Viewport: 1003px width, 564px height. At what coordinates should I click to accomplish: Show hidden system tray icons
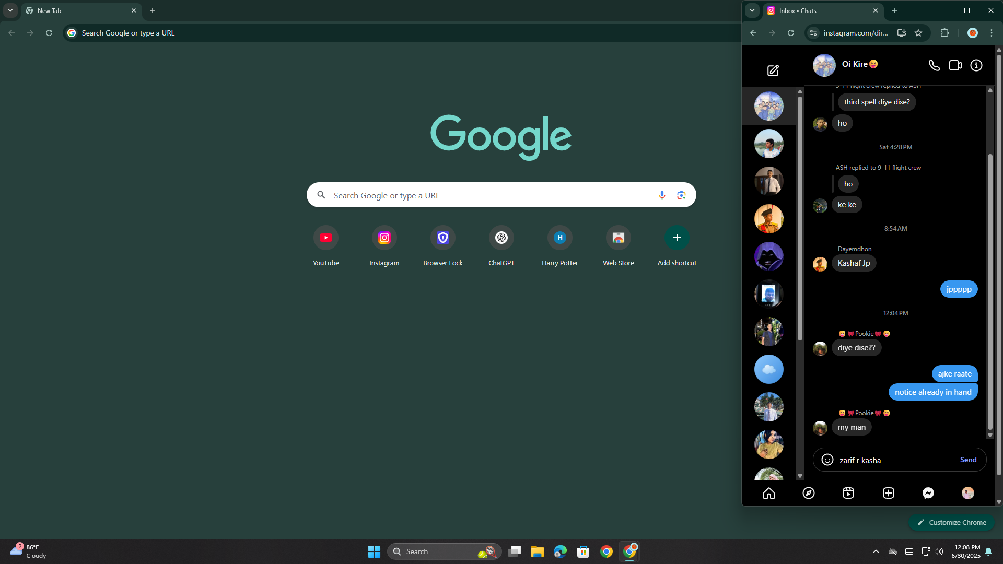click(x=876, y=551)
